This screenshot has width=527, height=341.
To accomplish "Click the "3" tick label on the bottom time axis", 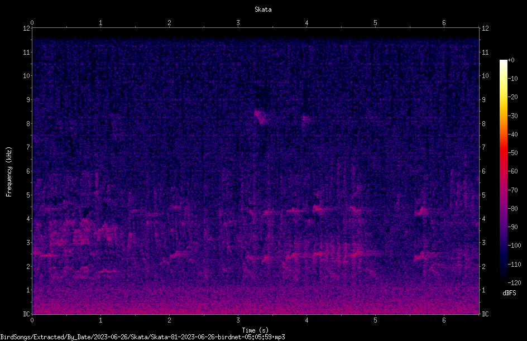I will (x=238, y=320).
